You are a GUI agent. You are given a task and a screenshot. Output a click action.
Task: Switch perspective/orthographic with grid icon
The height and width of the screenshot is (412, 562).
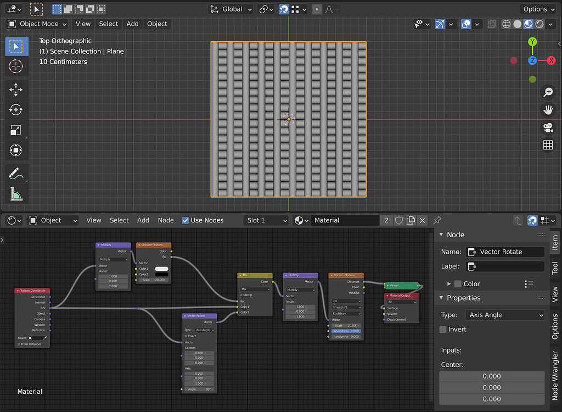coord(548,145)
